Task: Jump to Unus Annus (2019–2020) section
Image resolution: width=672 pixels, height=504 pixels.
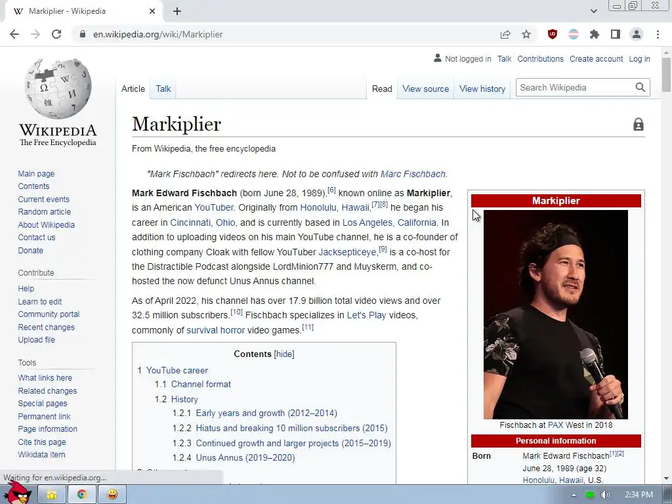Action: coord(245,457)
